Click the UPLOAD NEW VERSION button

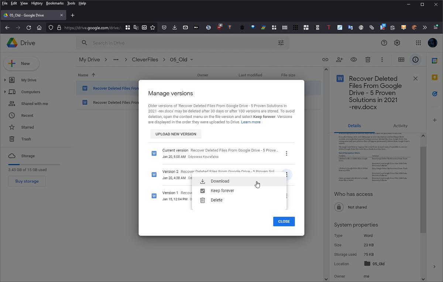pos(176,134)
